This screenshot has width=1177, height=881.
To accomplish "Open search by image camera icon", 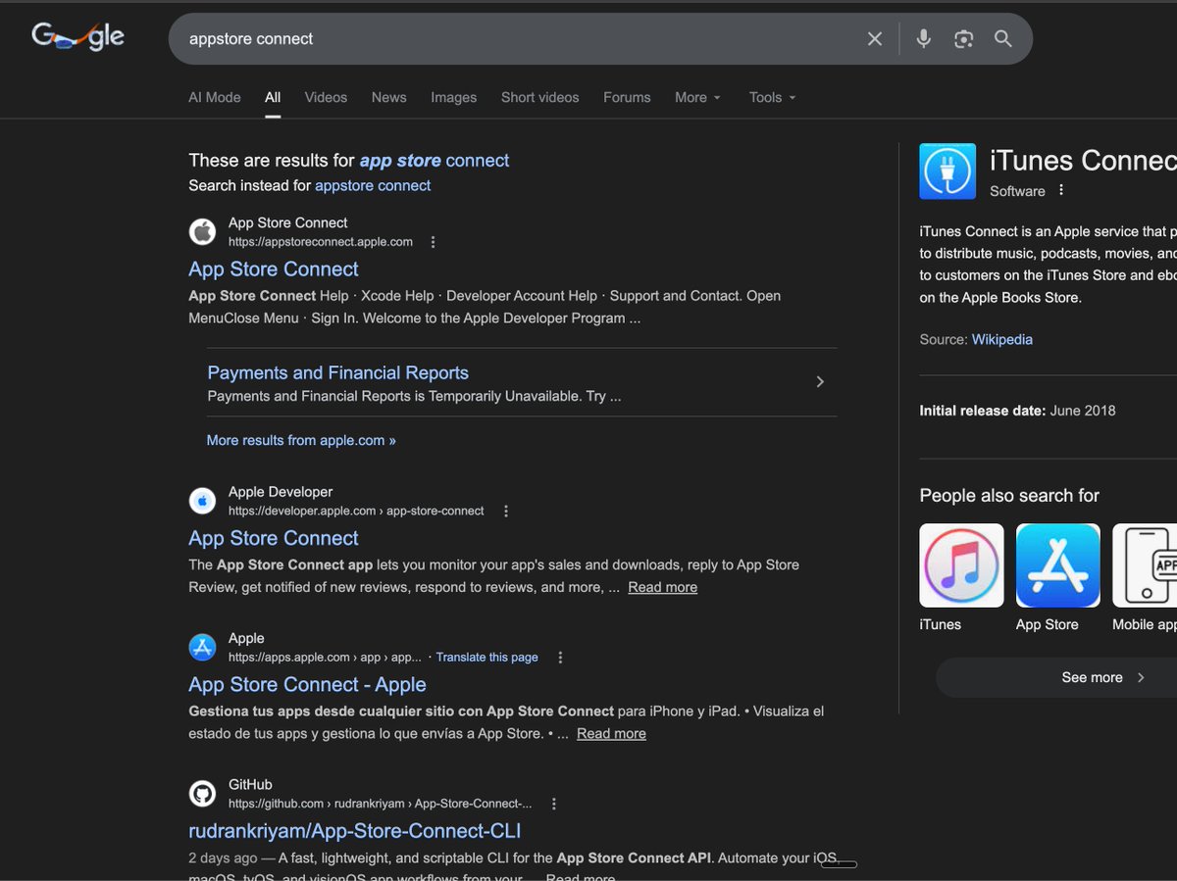I will [x=963, y=39].
